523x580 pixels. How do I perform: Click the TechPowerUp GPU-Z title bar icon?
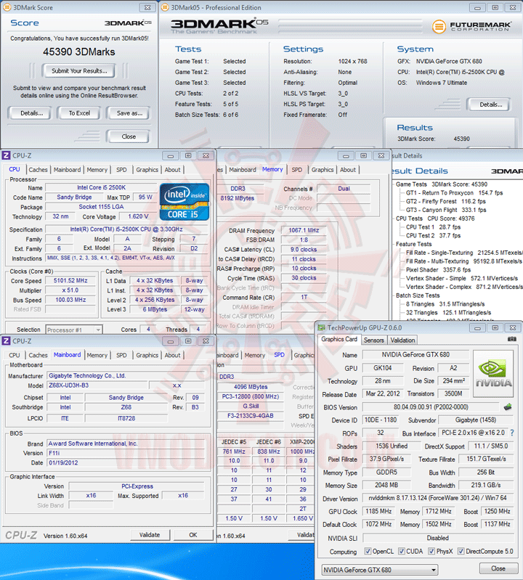coord(321,327)
